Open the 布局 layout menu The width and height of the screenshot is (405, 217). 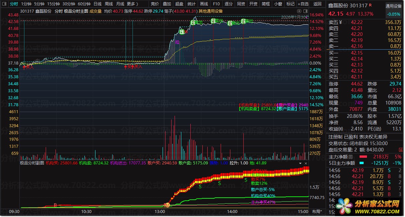coord(317,212)
